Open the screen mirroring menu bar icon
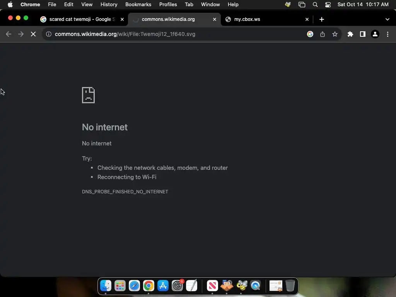396x297 pixels. pos(302,5)
